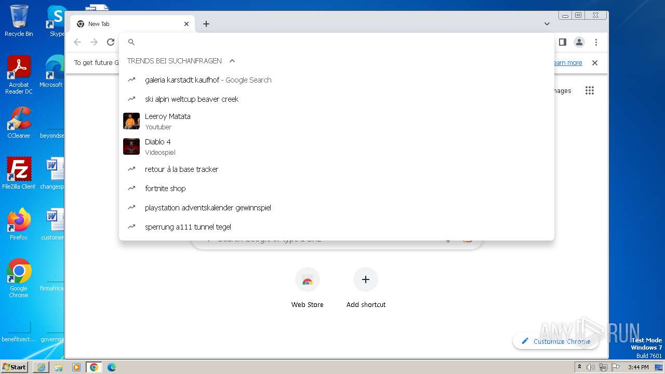The height and width of the screenshot is (374, 665).
Task: Click the network tray icon
Action: 603,367
